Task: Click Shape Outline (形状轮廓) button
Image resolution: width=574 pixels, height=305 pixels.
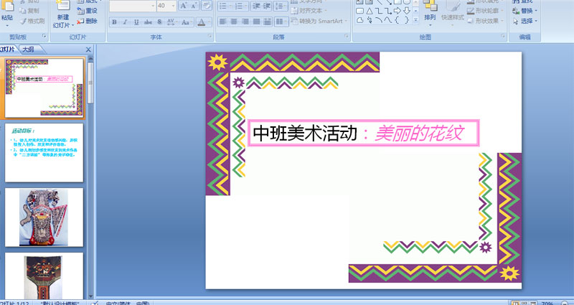Action: pyautogui.click(x=485, y=11)
